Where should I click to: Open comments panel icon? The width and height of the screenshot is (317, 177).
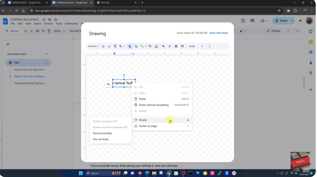252,21
